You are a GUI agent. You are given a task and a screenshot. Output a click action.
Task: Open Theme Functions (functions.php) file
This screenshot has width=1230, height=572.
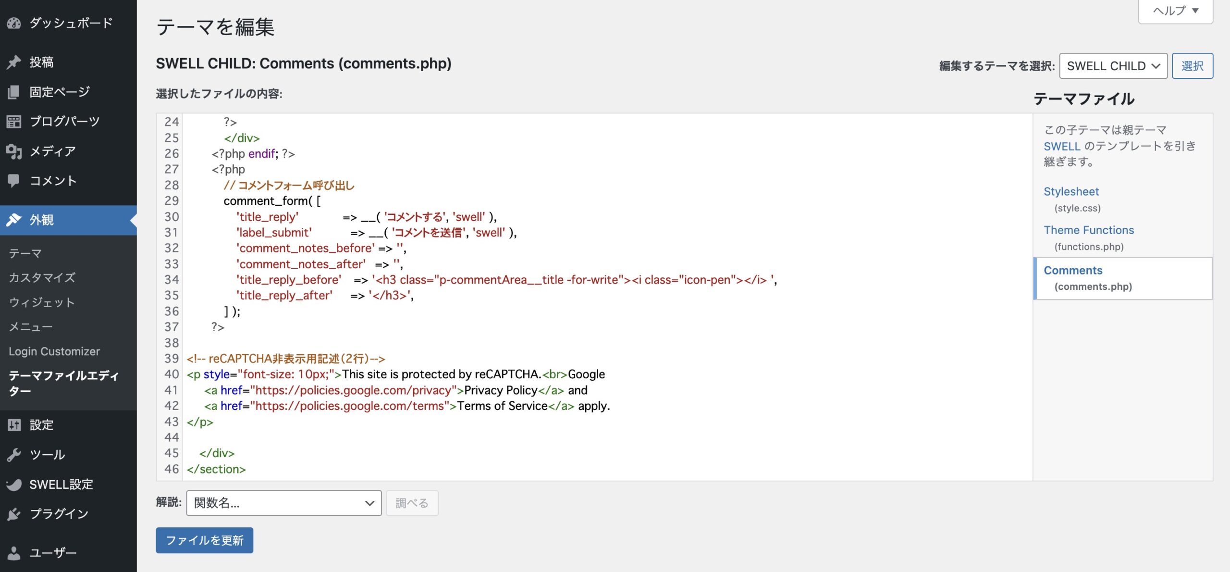click(x=1089, y=238)
